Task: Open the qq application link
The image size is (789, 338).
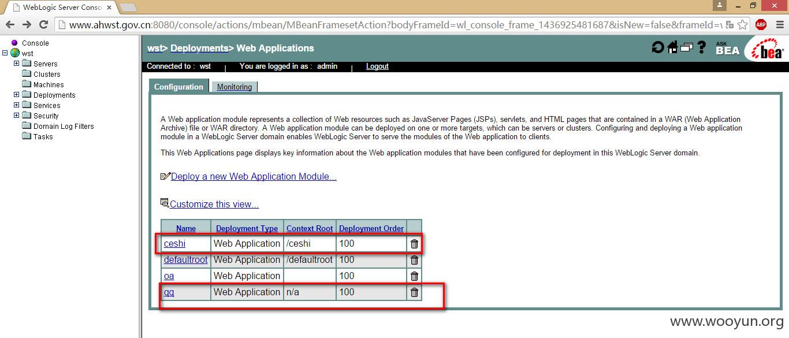Action: pos(169,292)
